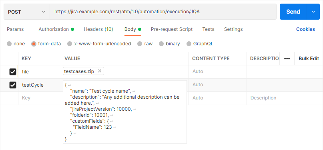
Task: Select the none body type radio button
Action: 9,44
